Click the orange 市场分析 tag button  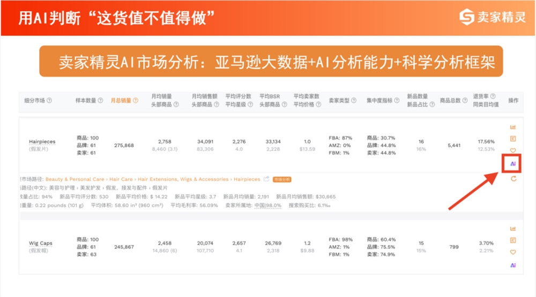click(282, 179)
